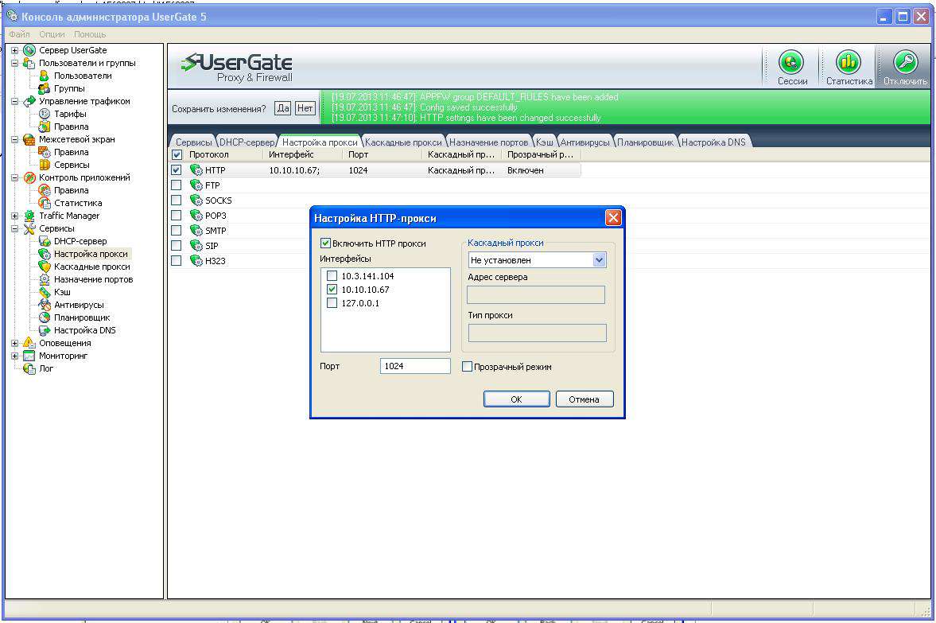936x623 pixels.
Task: Enable the FTP row checkbox
Action: pos(176,185)
